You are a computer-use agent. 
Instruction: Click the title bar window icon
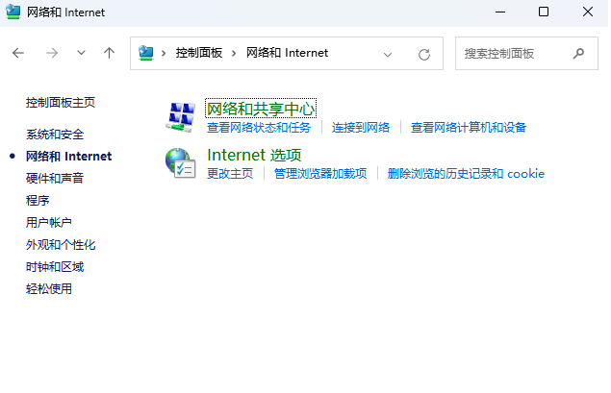click(13, 12)
